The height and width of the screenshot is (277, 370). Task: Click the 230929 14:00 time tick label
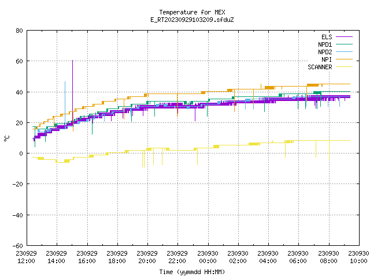57,257
